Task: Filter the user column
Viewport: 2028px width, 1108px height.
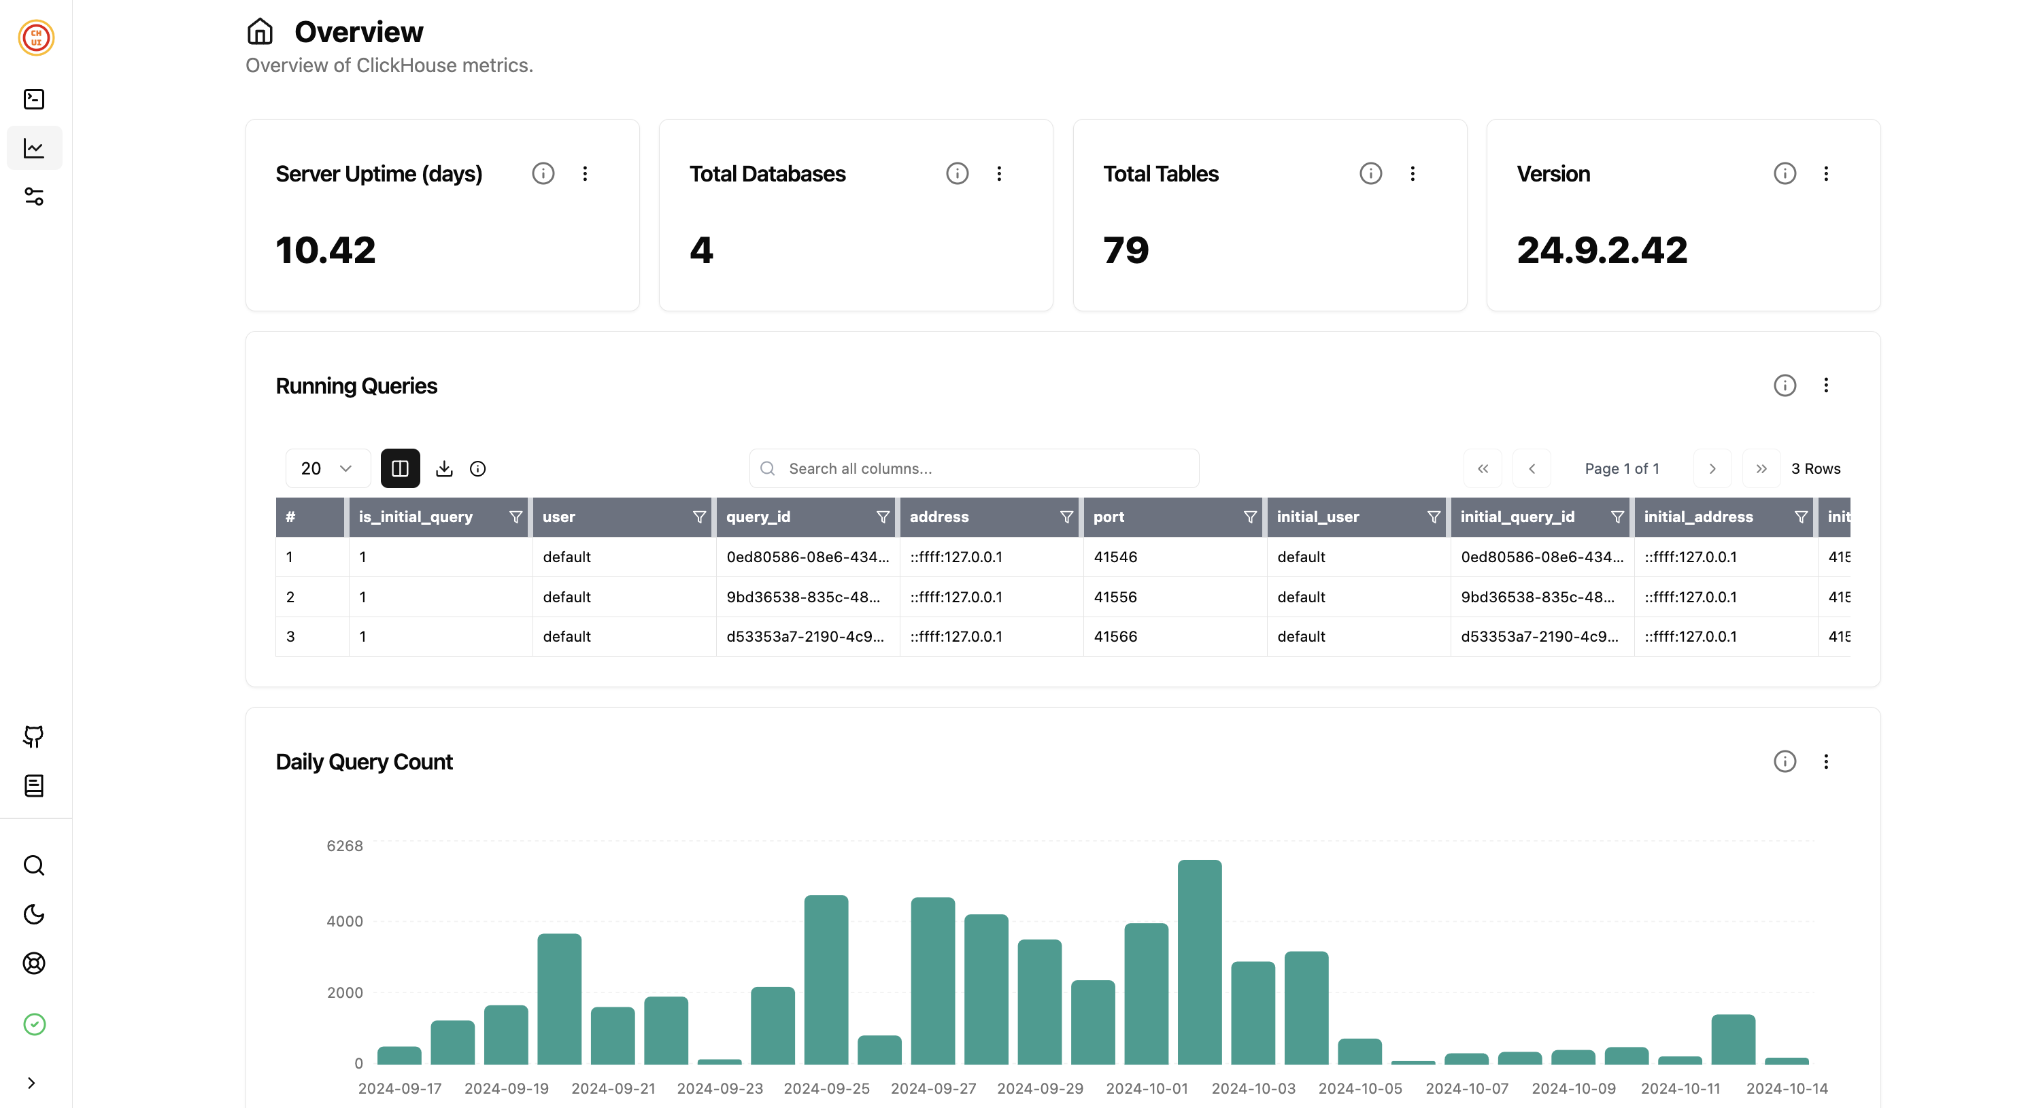Action: [x=699, y=517]
